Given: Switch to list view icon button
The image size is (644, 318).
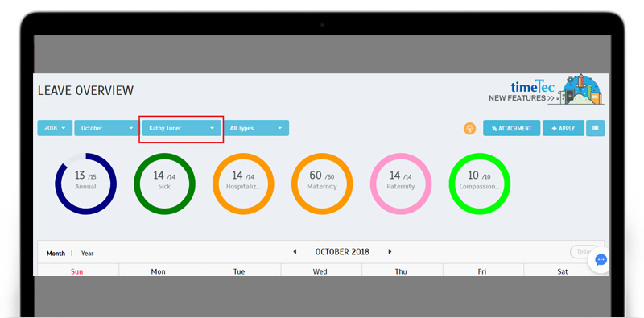Looking at the screenshot, I should coord(595,128).
